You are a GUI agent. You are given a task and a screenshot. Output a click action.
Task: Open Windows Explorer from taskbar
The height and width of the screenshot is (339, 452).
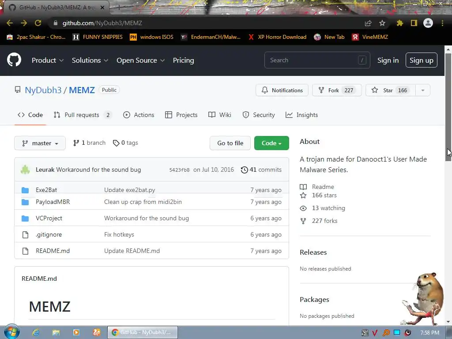56,332
